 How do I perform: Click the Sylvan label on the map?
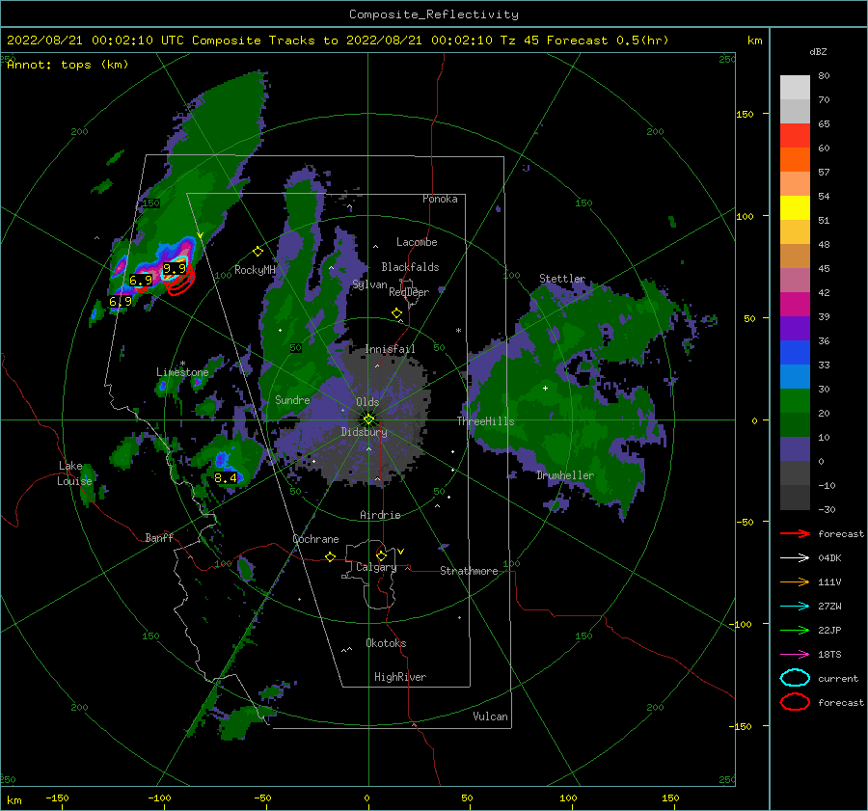pos(369,284)
